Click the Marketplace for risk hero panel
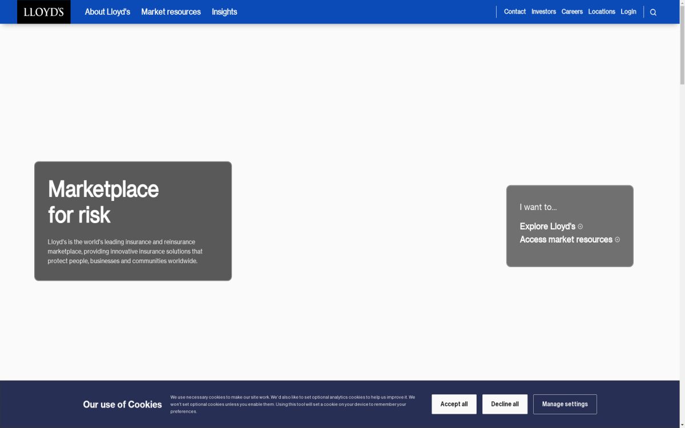 pyautogui.click(x=132, y=221)
